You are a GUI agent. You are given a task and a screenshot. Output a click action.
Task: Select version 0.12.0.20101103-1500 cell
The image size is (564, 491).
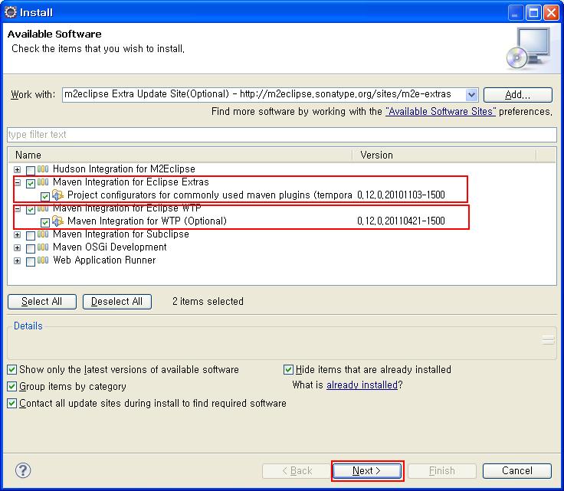(401, 195)
